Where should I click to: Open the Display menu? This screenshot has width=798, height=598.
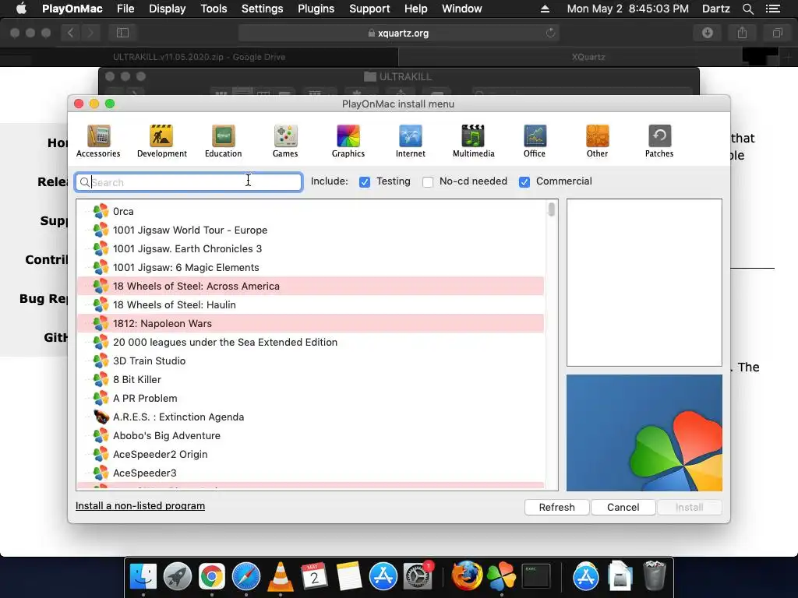pos(167,9)
